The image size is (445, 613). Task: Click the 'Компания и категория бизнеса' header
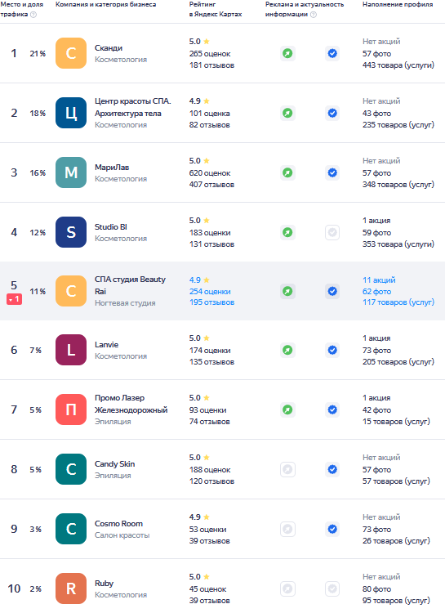point(106,4)
